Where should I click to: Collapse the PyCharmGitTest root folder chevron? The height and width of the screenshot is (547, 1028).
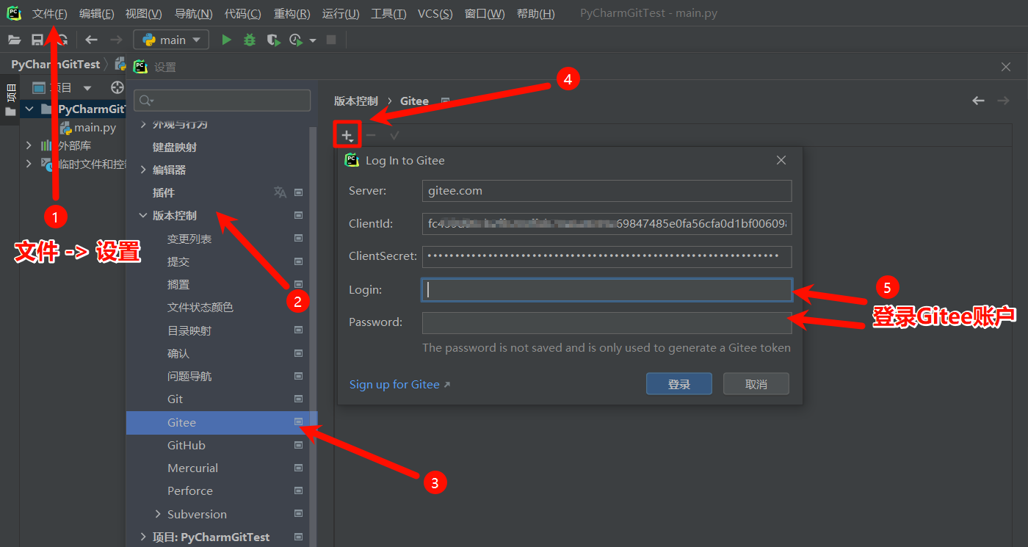[x=29, y=109]
